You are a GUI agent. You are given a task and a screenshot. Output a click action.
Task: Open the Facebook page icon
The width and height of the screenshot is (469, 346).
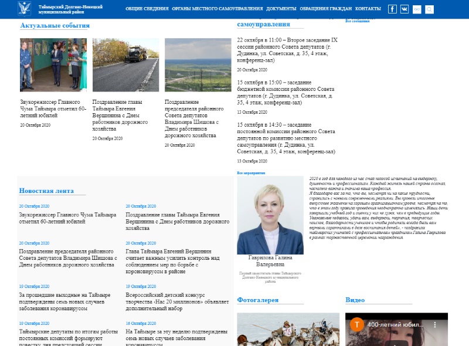392,9
